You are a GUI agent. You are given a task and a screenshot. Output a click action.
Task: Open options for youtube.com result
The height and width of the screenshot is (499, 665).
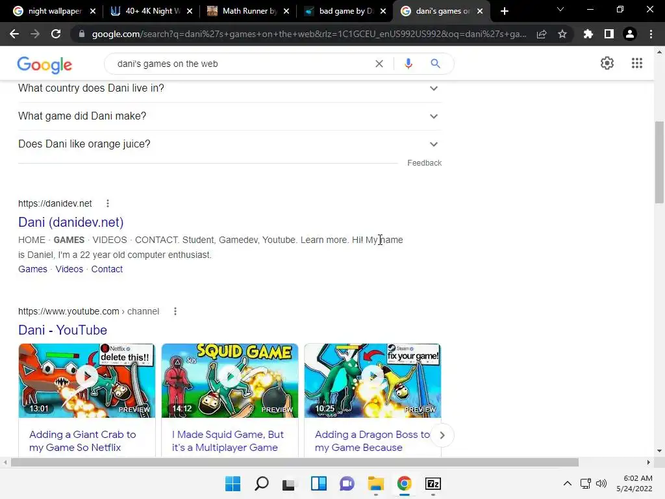tap(175, 311)
